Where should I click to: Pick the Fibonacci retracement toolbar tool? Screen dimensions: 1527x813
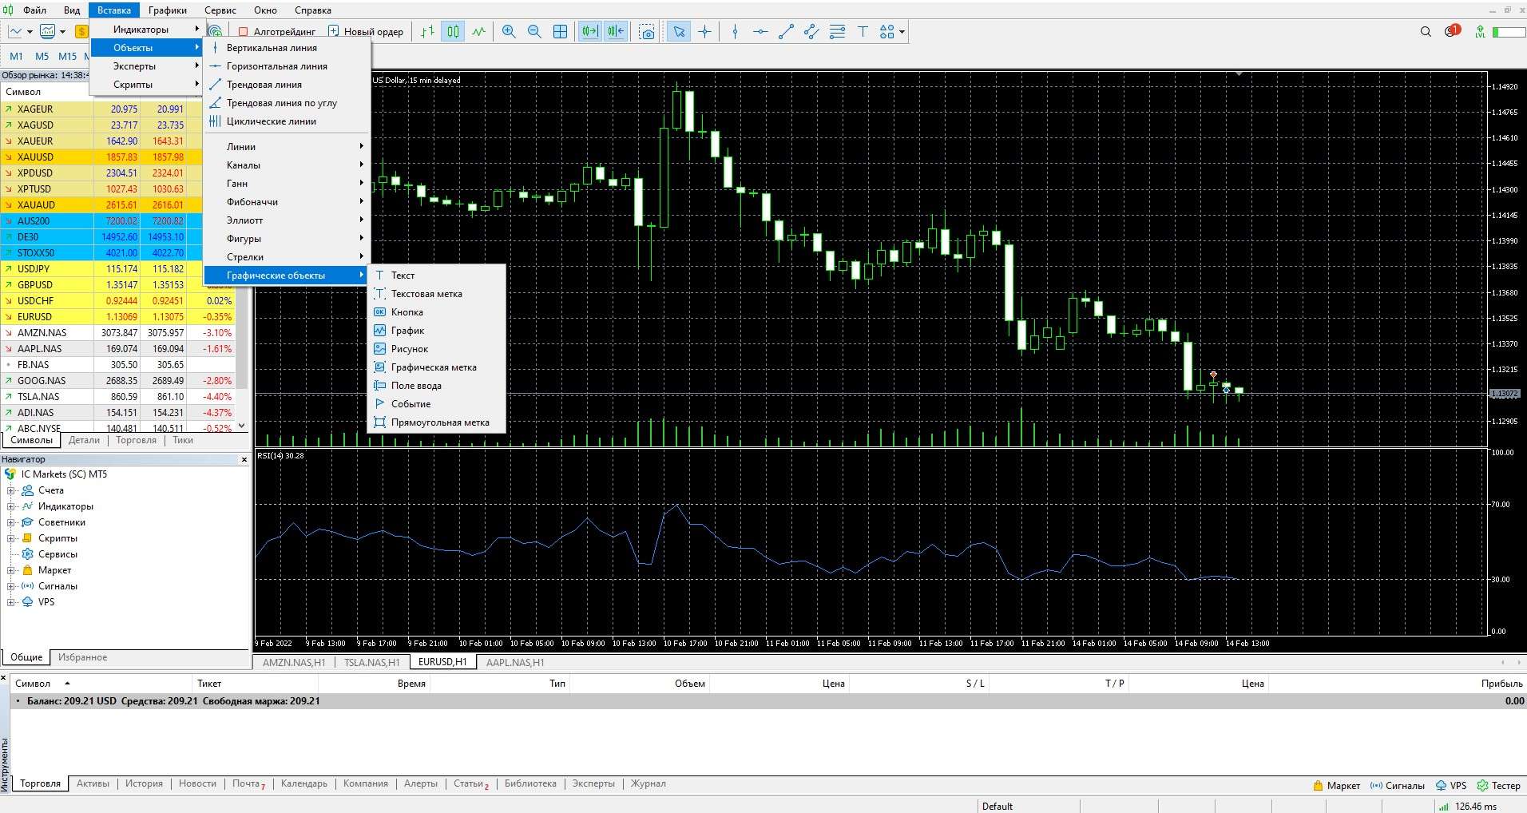pos(837,32)
